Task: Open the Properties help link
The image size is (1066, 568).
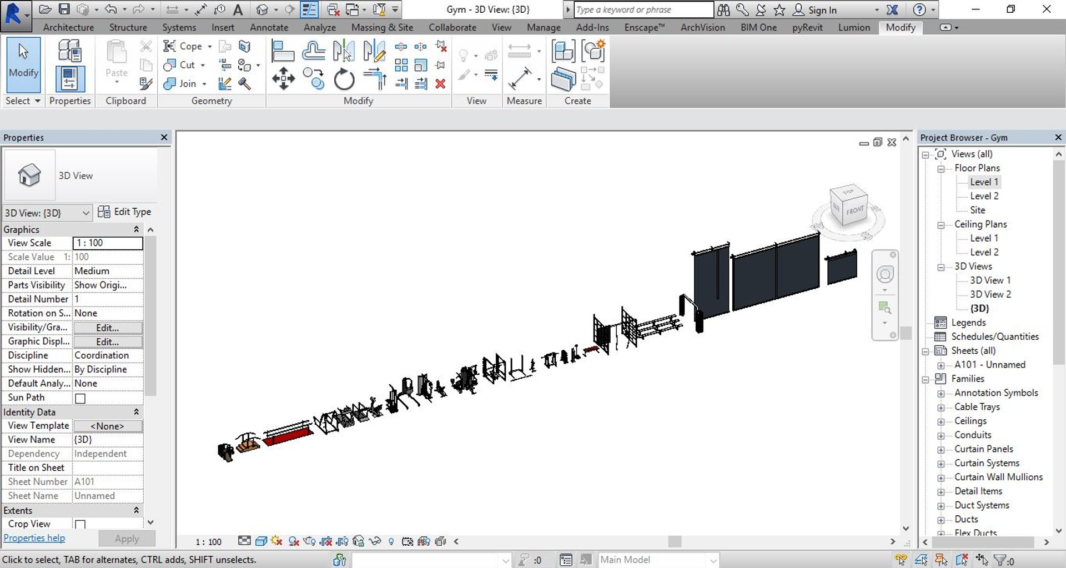Action: click(34, 538)
